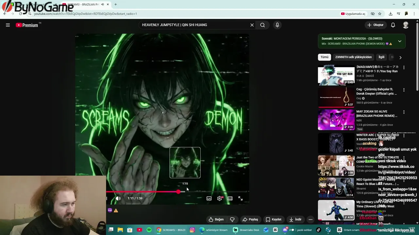
Task: Click the You Say Run video thumbnail
Action: [336, 75]
